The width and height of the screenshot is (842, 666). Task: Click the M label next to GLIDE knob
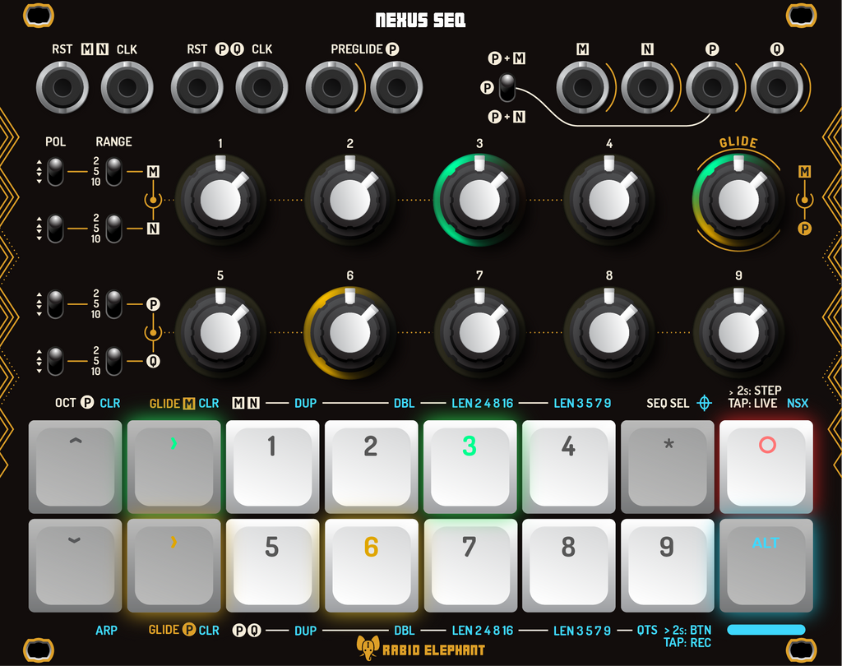(804, 172)
